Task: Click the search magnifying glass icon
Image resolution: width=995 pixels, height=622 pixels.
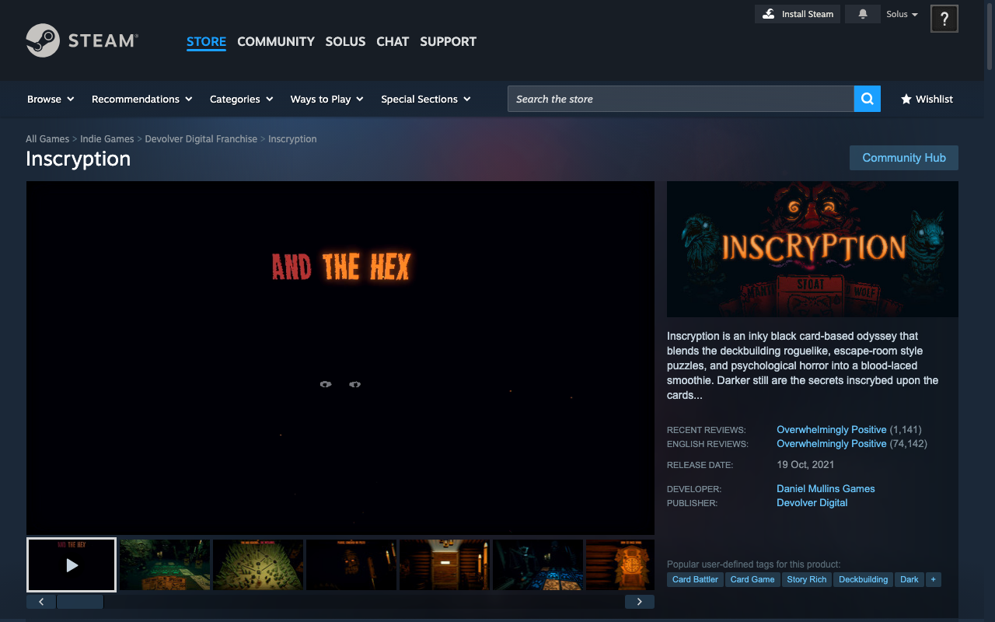Action: pyautogui.click(x=867, y=99)
